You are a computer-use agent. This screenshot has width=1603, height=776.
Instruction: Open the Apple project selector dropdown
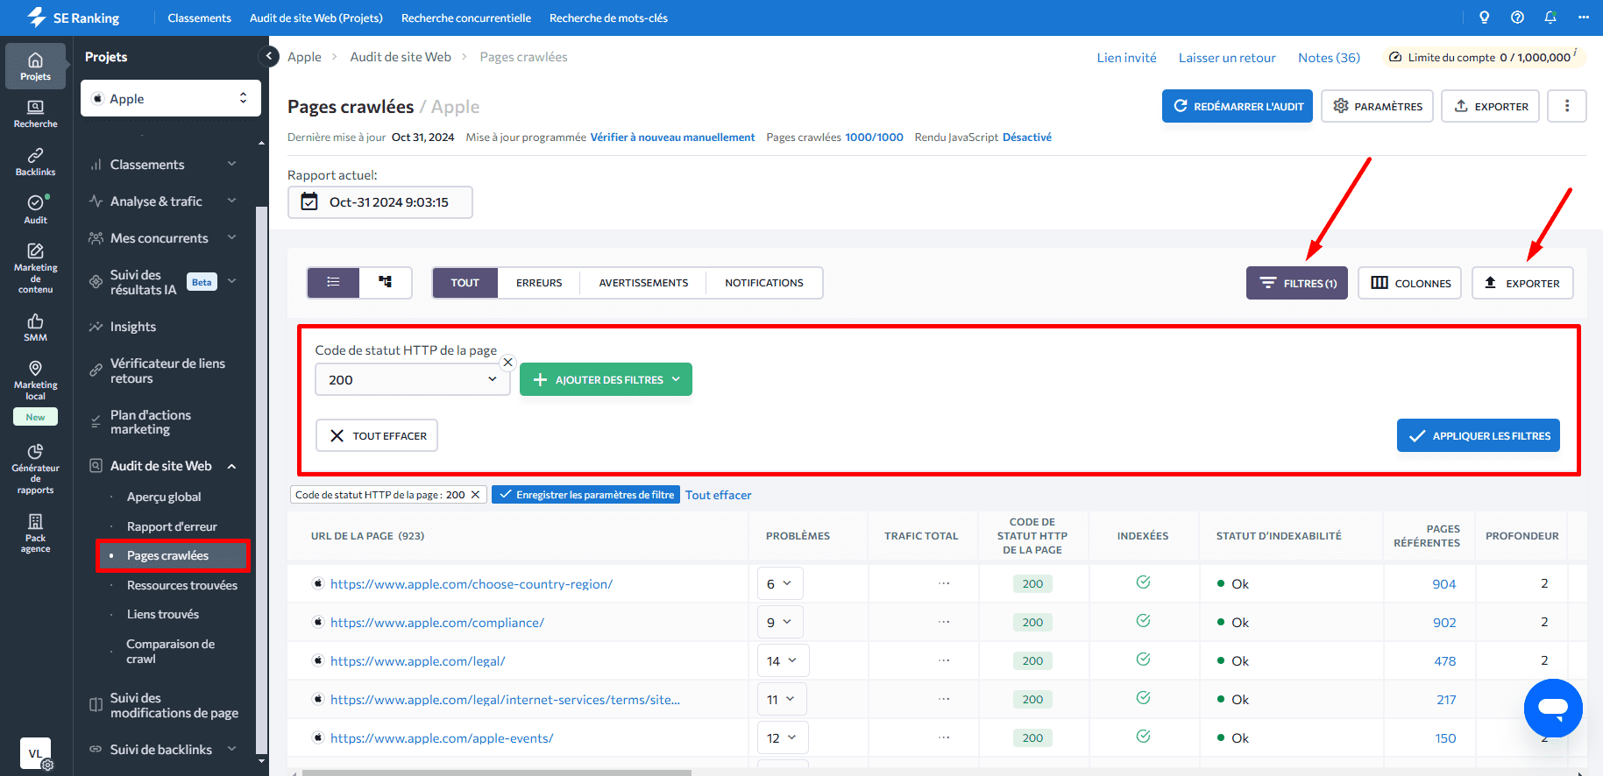tap(171, 98)
